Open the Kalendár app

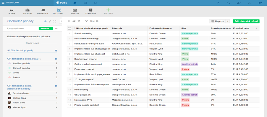[75, 11]
